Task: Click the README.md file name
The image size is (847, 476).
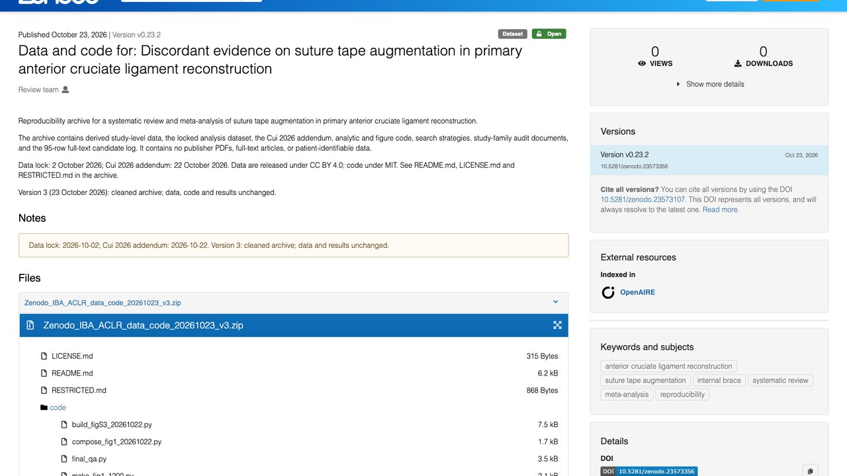Action: click(72, 374)
